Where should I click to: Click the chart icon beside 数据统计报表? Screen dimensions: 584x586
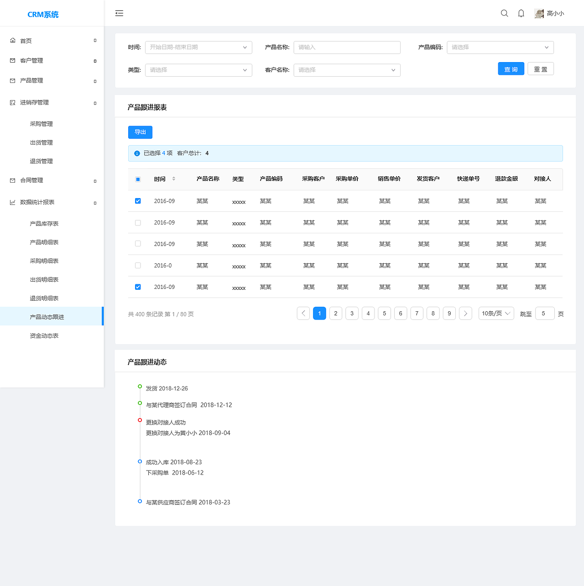(x=13, y=202)
